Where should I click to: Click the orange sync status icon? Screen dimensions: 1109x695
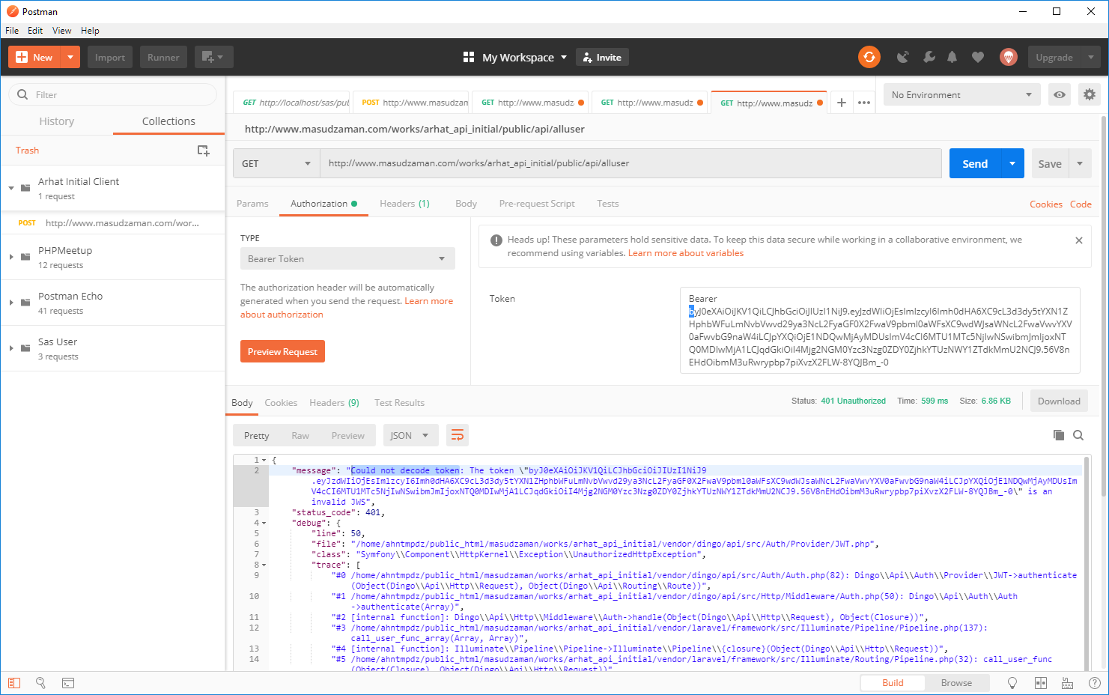pyautogui.click(x=869, y=57)
